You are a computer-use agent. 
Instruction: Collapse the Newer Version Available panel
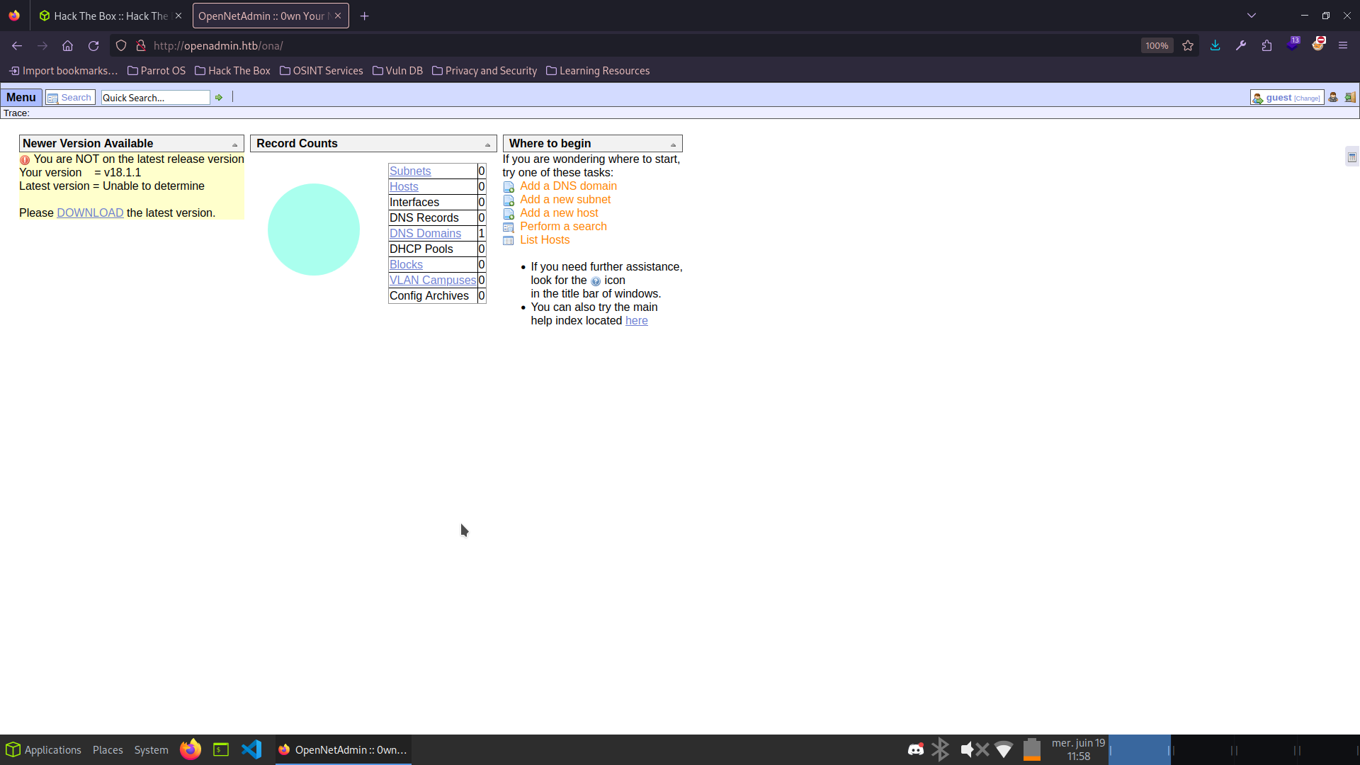(235, 143)
